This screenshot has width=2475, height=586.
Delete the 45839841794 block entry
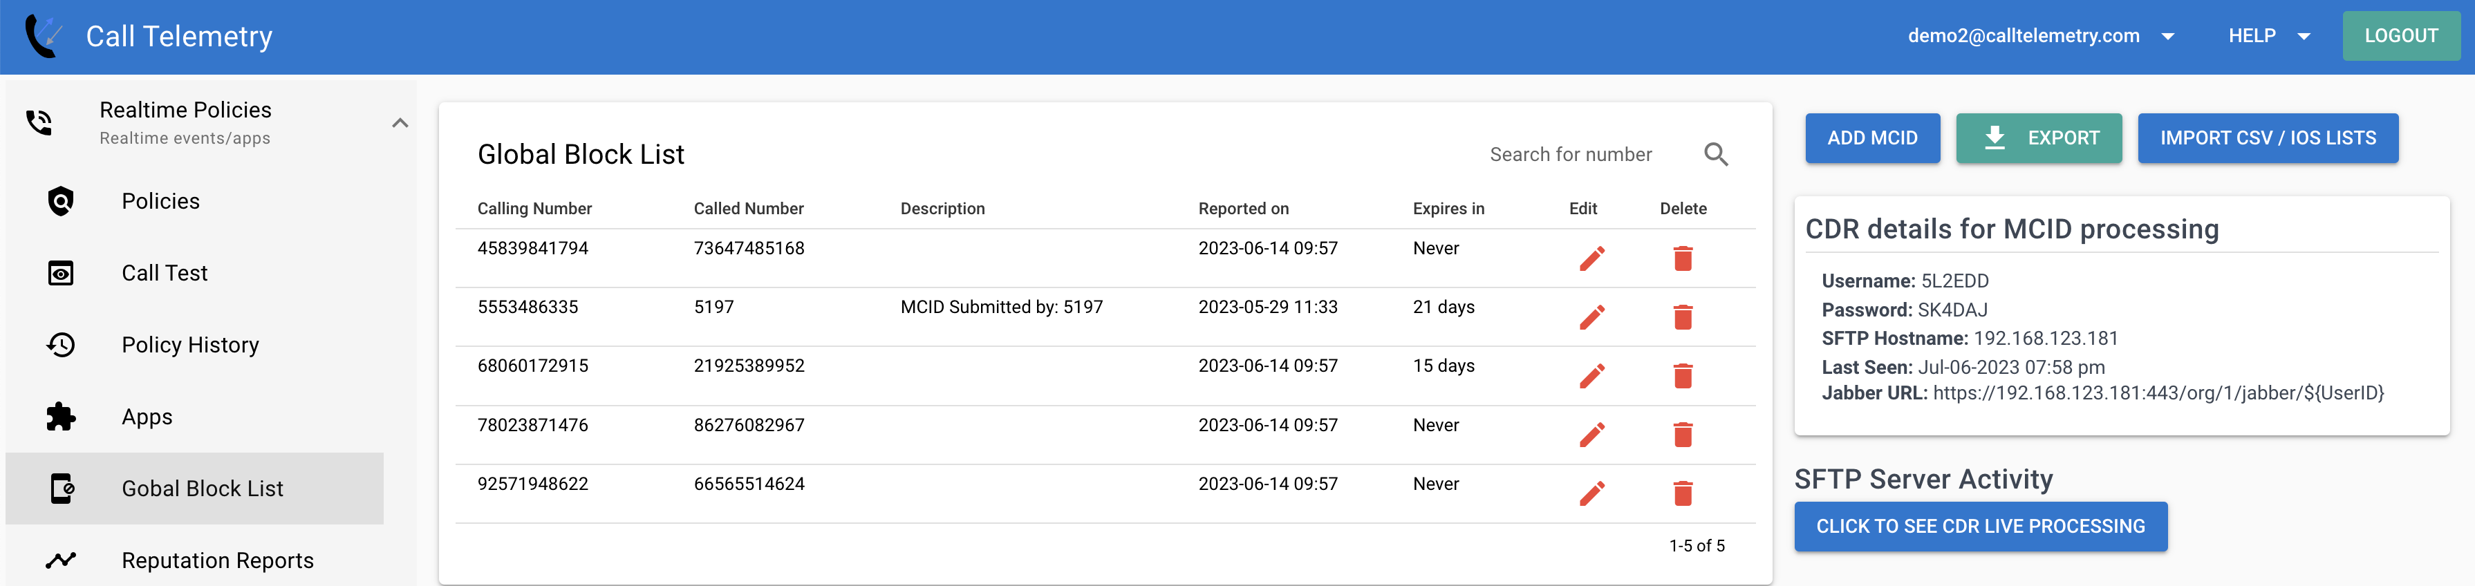pos(1682,258)
